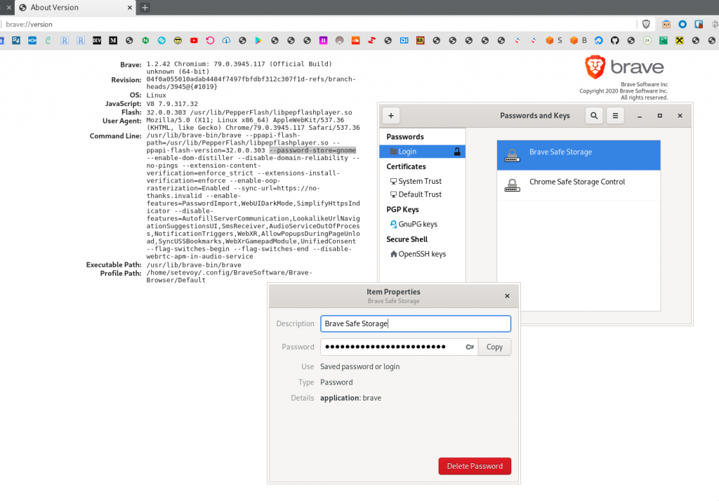Open the YouTube bookmark icon
The width and height of the screenshot is (719, 501).
[193, 40]
